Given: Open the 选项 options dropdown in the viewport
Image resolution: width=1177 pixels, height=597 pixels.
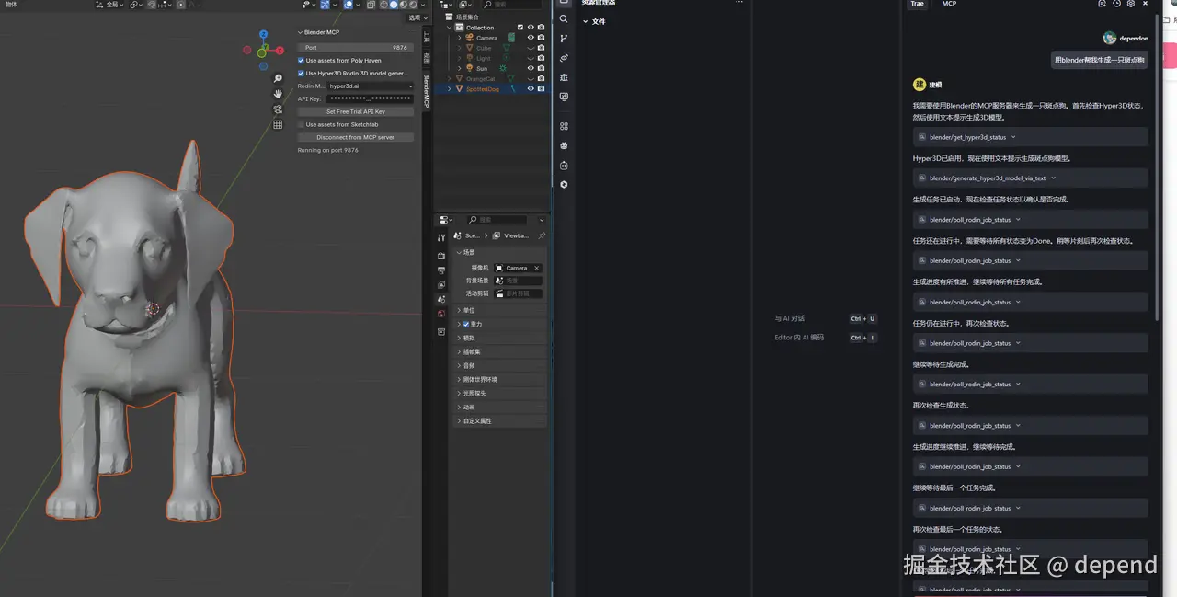Looking at the screenshot, I should pos(417,17).
